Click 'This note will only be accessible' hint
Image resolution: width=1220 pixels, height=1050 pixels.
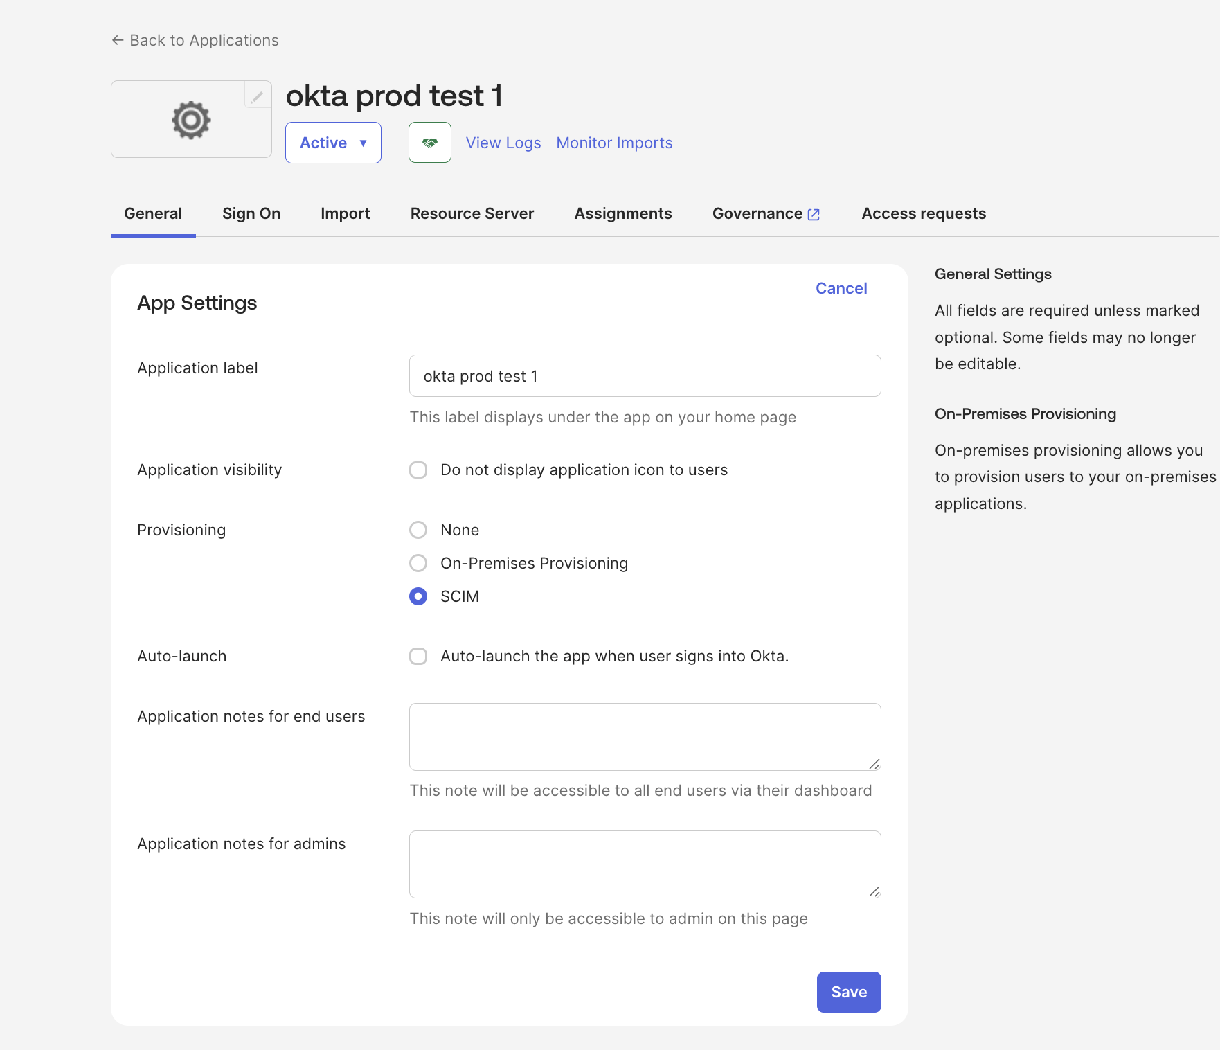(609, 918)
